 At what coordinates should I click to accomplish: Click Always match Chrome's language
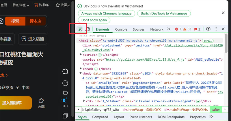click(106, 14)
